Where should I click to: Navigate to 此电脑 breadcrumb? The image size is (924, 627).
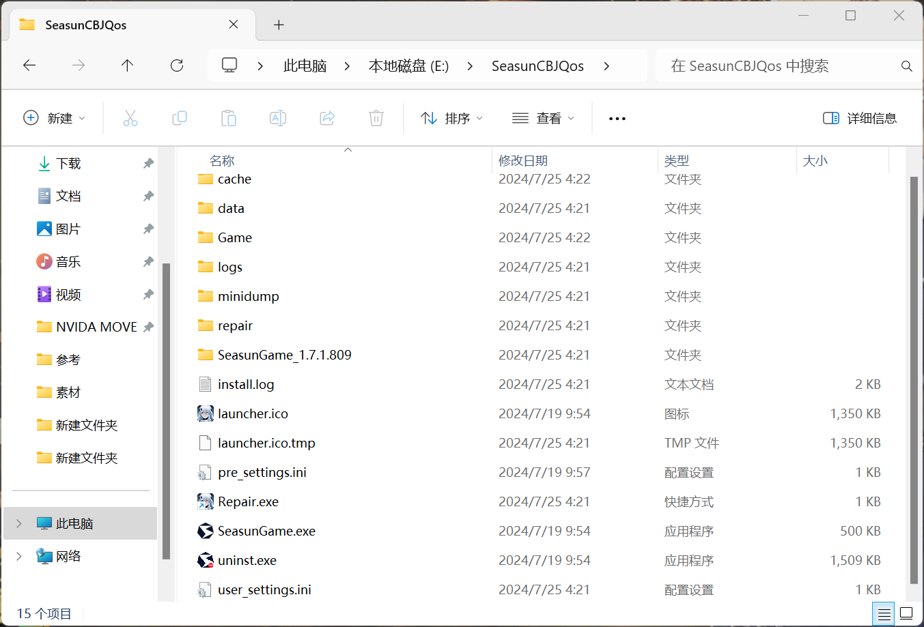tap(305, 66)
